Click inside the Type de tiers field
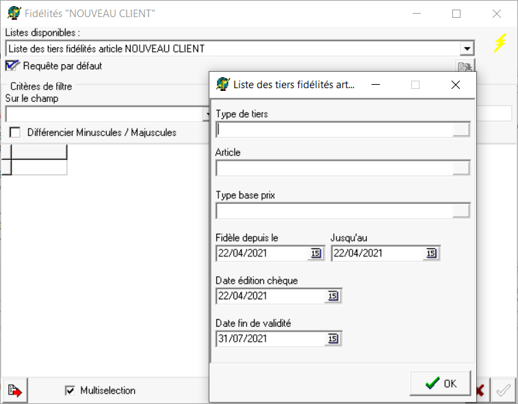 (x=334, y=130)
